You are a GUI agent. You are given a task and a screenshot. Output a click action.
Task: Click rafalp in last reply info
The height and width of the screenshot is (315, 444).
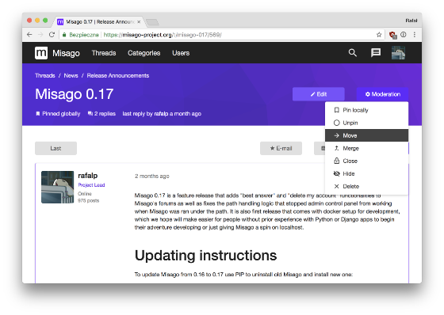tap(161, 114)
